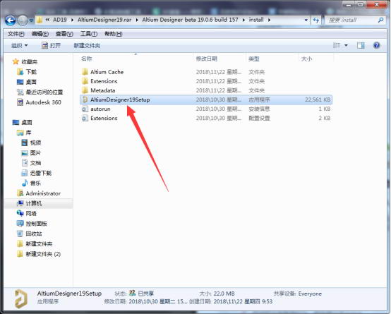Click the 应用程序 type cell
This screenshot has width=391, height=314.
pos(259,99)
